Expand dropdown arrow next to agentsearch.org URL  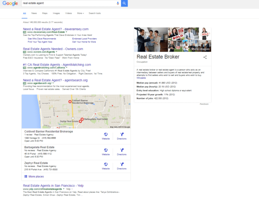pos(53,83)
